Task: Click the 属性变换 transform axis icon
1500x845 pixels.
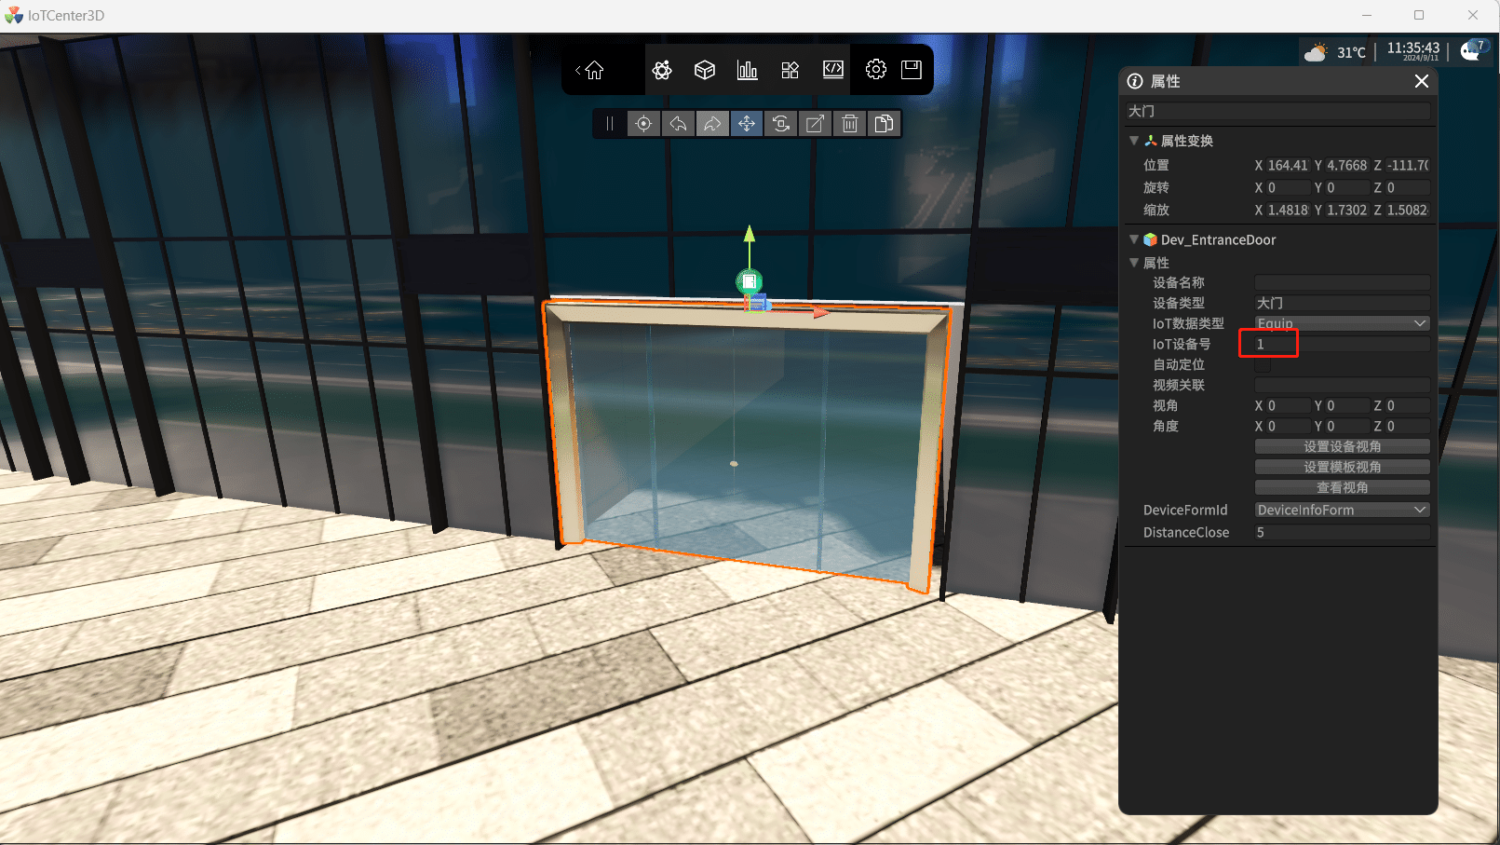Action: pos(1151,141)
